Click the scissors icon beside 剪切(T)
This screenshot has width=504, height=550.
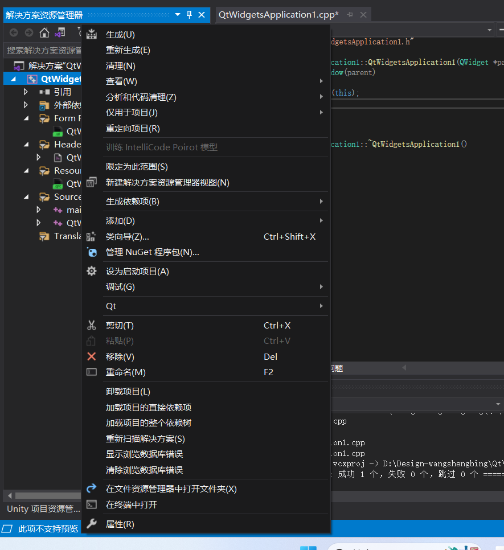(x=92, y=326)
